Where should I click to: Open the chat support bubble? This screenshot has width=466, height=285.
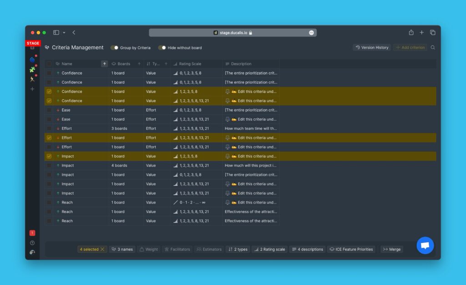[x=425, y=245]
